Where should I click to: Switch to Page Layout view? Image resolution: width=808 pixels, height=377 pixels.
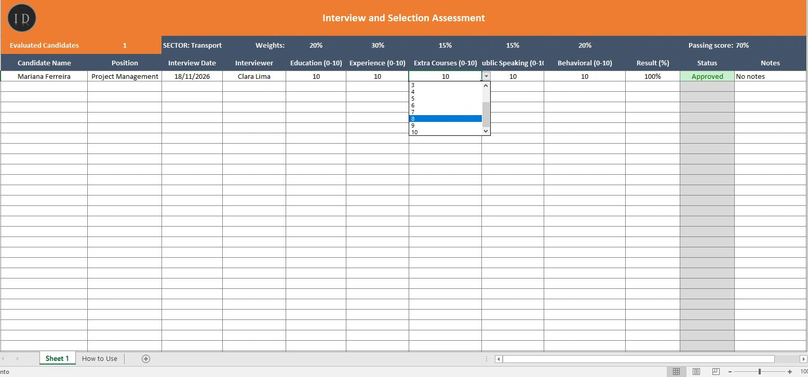click(x=696, y=372)
